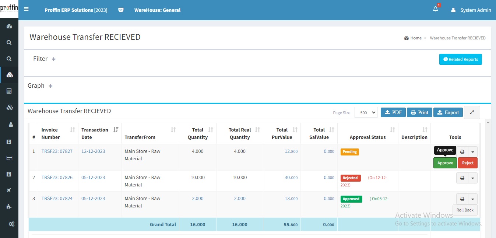Screen dimensions: 496x238
Task: Print row TRSF23: 07826 using printer icon
Action: (462, 178)
